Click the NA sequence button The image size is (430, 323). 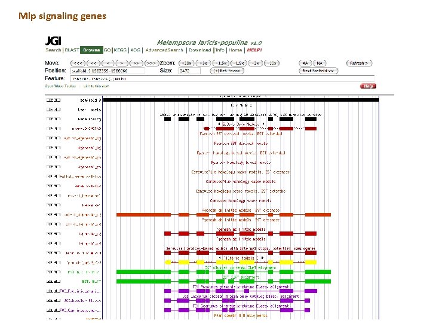[320, 63]
